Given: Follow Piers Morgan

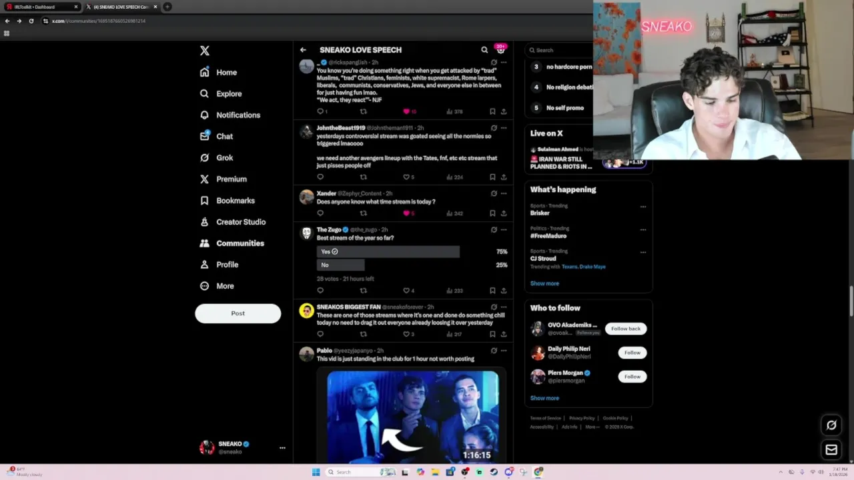Looking at the screenshot, I should pos(632,377).
